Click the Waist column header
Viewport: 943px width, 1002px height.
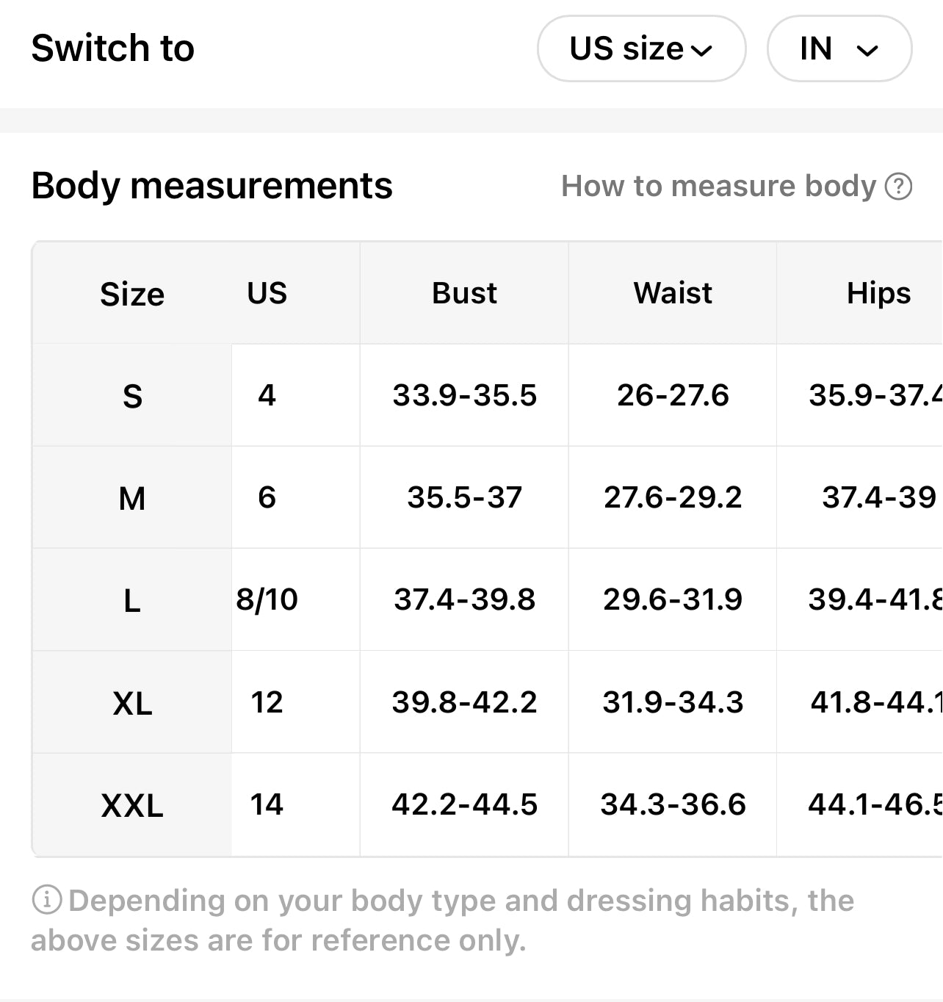[673, 293]
